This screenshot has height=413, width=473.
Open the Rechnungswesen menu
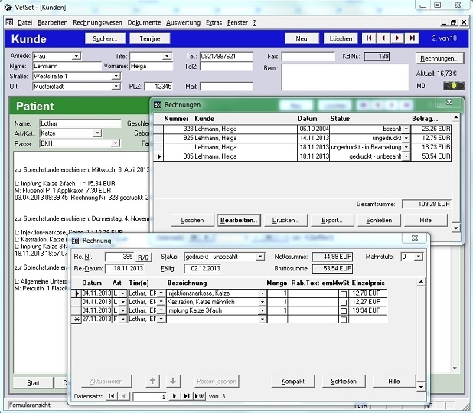point(97,22)
